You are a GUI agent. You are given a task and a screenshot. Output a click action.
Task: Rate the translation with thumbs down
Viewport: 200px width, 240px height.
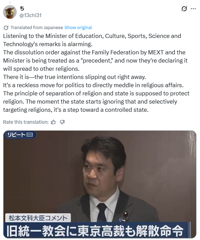coord(62,122)
